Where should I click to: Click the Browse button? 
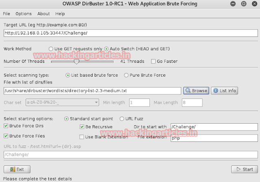coord(196,91)
